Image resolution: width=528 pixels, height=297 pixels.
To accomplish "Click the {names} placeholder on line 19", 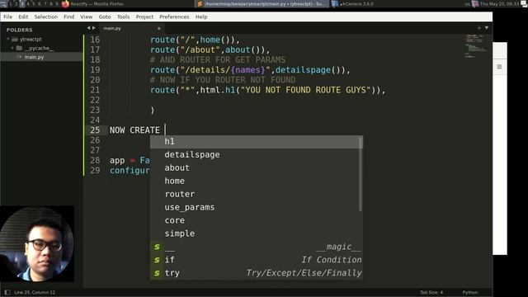I will (247, 70).
